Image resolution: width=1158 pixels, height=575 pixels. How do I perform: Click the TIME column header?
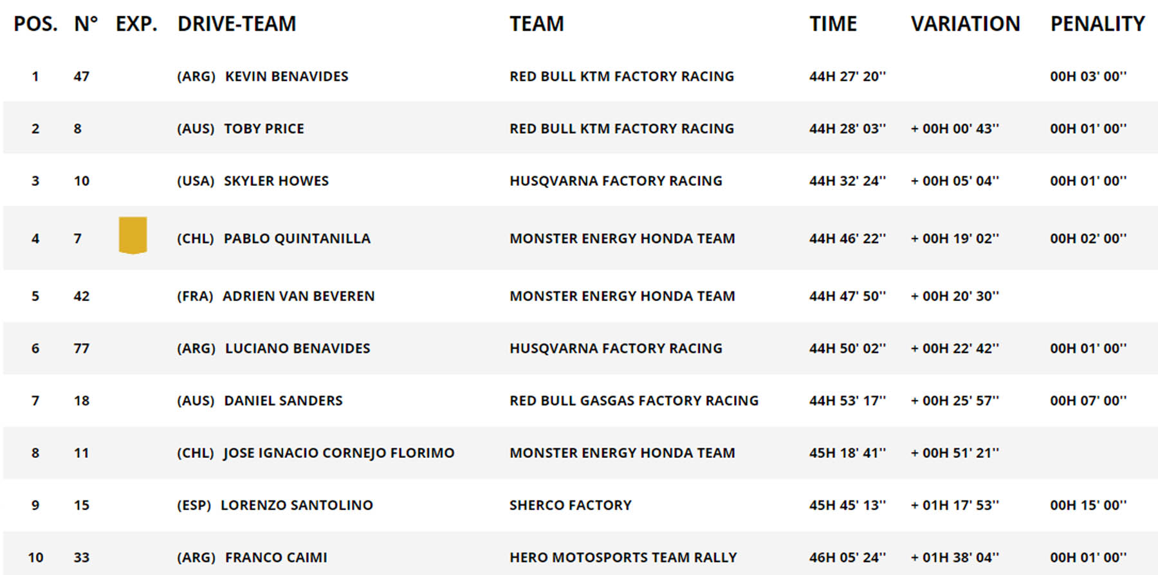[833, 24]
